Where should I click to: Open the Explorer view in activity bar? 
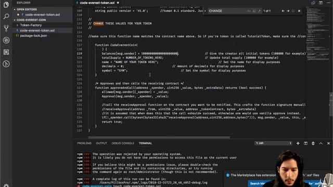6,5
